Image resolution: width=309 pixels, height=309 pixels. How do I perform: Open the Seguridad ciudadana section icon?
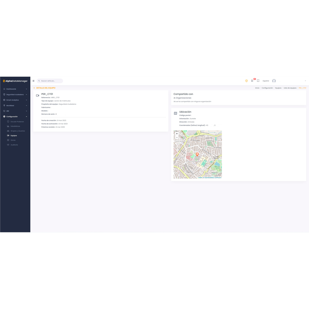[4, 95]
